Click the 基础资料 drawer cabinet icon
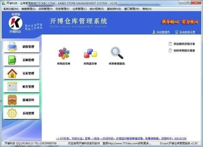Screen dimensions: 203x147 [12, 100]
